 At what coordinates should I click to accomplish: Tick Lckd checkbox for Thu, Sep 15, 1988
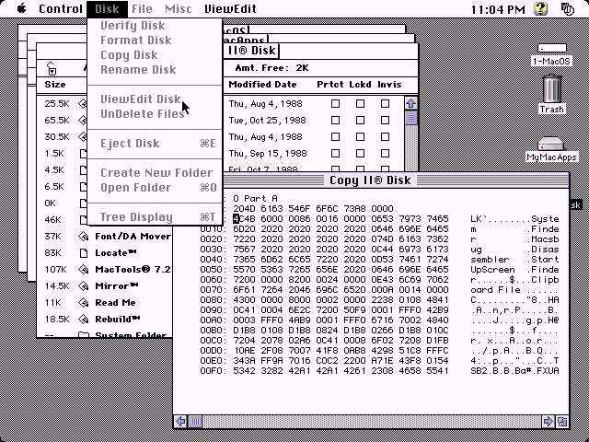[x=360, y=154]
